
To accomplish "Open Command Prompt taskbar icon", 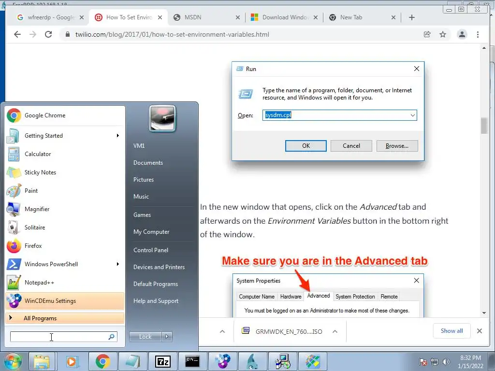I will click(192, 361).
